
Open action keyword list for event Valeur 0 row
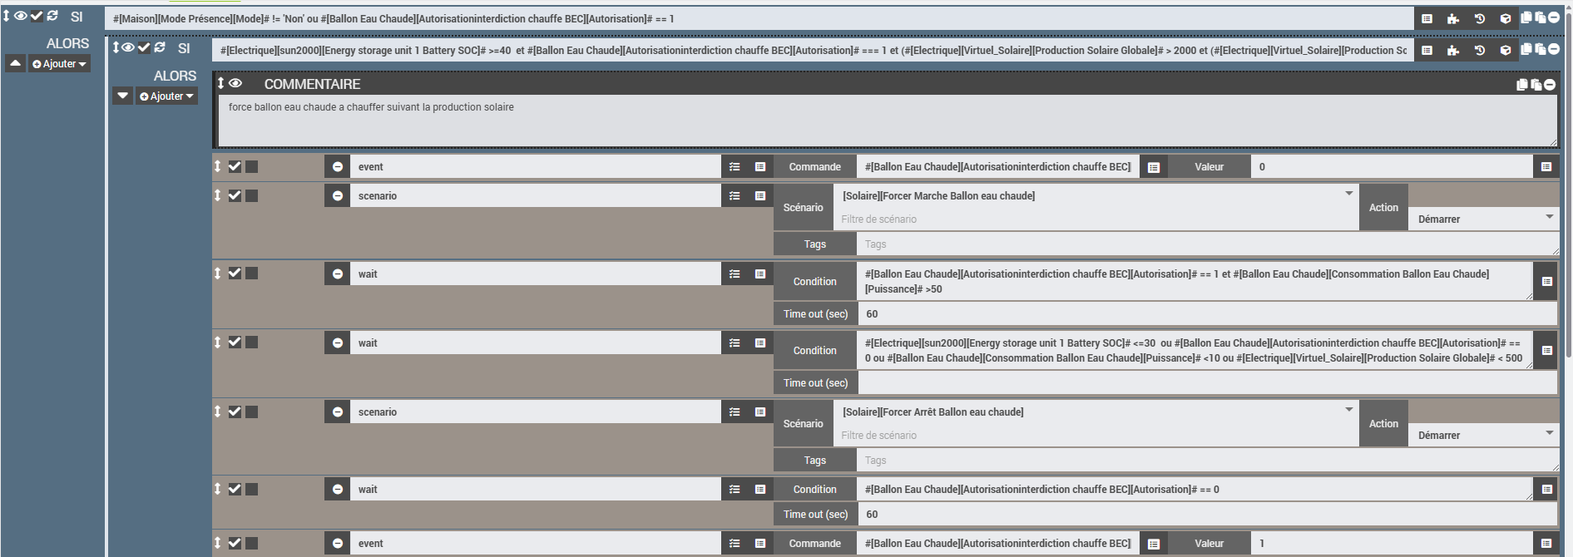pos(735,166)
